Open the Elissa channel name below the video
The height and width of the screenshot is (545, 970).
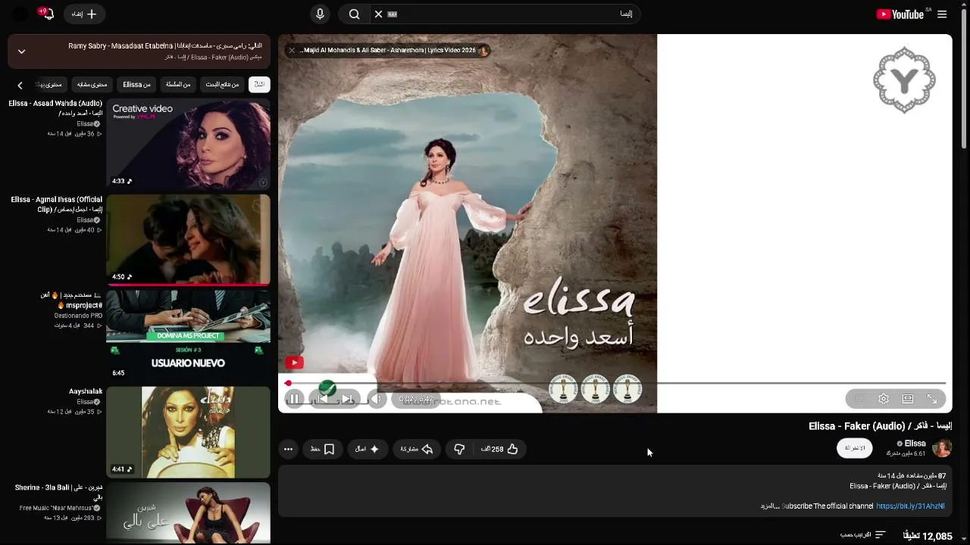pos(915,444)
